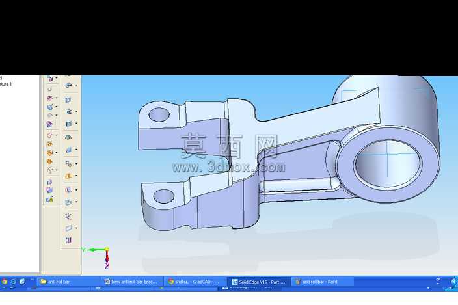The width and height of the screenshot is (458, 305).
Task: Select the blue round cutout-style tool icon
Action: [x=49, y=107]
